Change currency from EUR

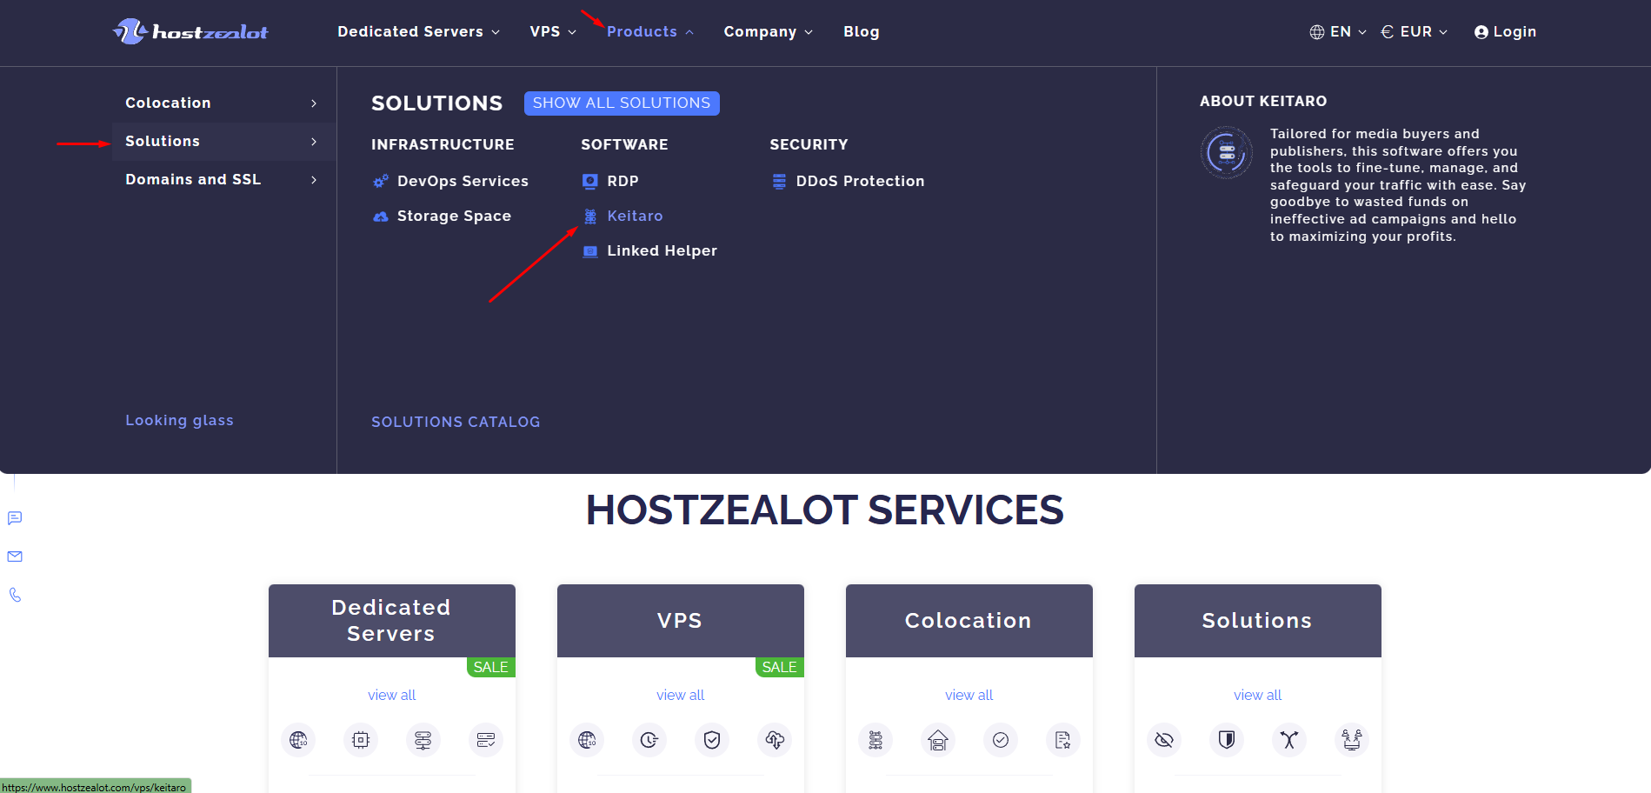(x=1415, y=31)
